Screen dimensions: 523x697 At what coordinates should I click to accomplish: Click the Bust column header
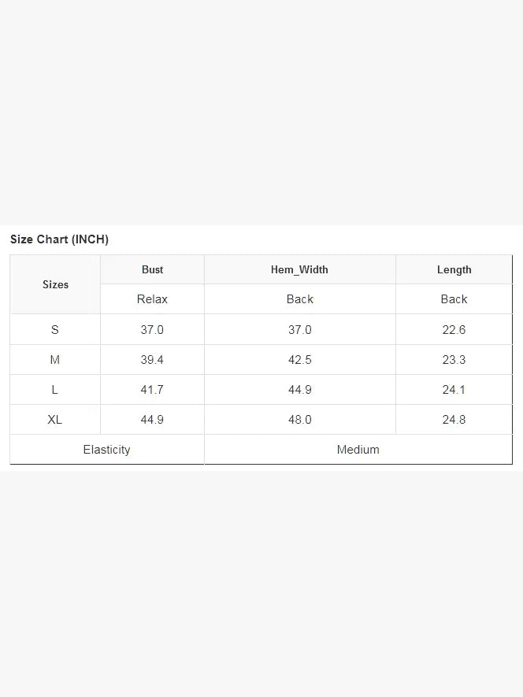coord(152,269)
